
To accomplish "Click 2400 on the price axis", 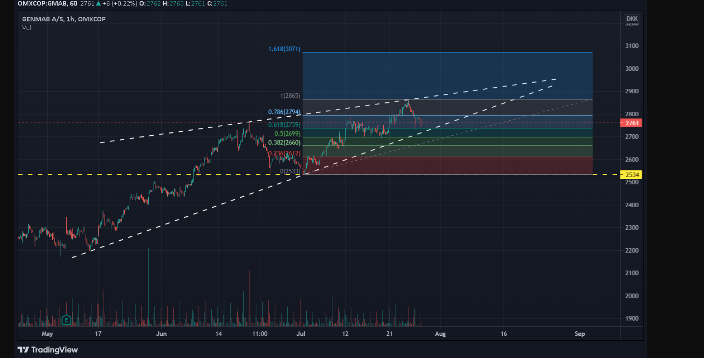I will click(632, 205).
